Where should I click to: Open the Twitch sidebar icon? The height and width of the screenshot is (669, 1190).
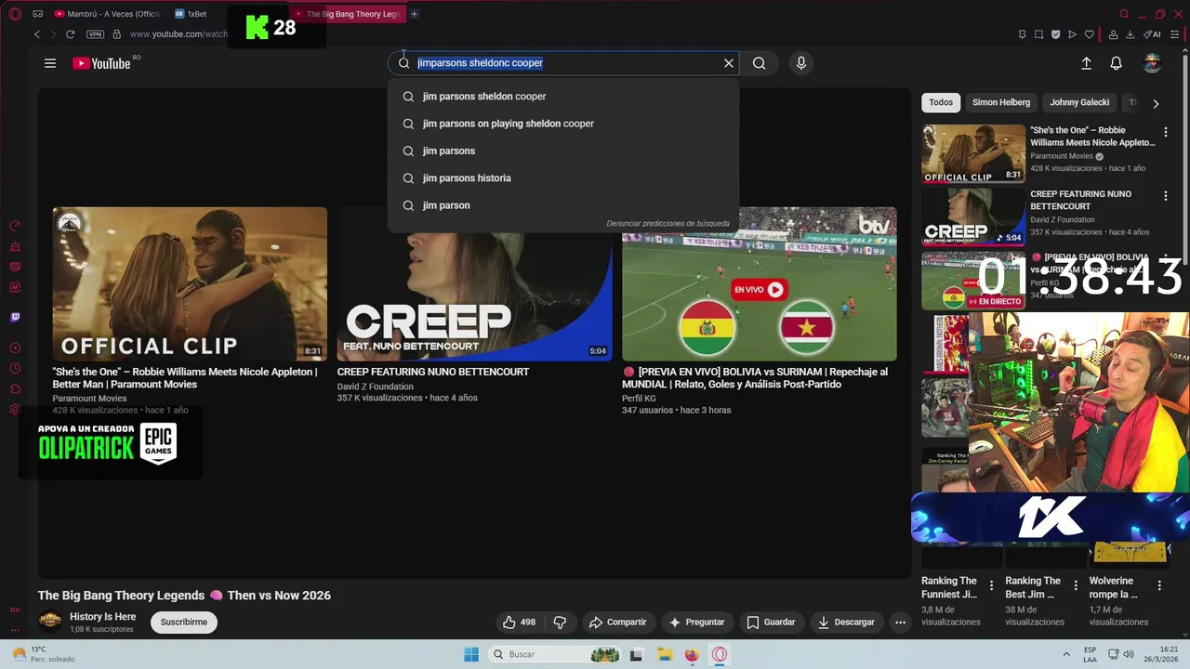15,318
